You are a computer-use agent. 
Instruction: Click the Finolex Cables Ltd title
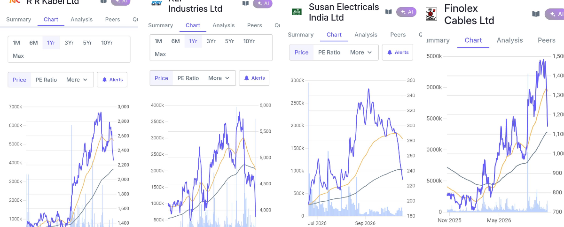[469, 15]
